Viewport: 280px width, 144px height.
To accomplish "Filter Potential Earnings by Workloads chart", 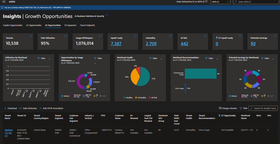I will click(x=265, y=58).
